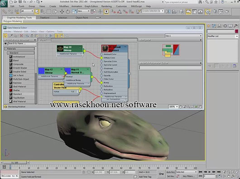Open the Create command panel tab

click(x=208, y=26)
